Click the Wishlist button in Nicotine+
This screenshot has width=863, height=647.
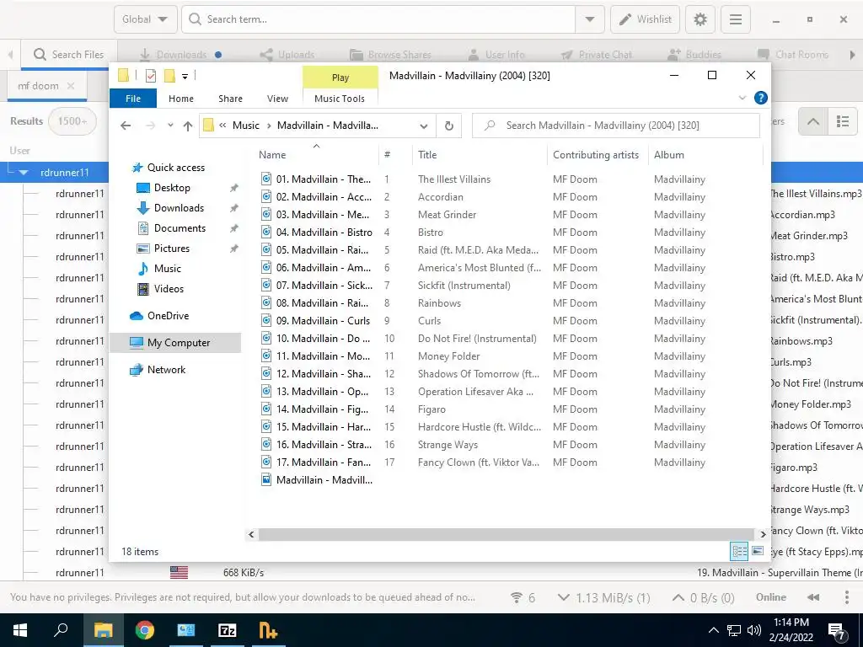click(x=645, y=20)
